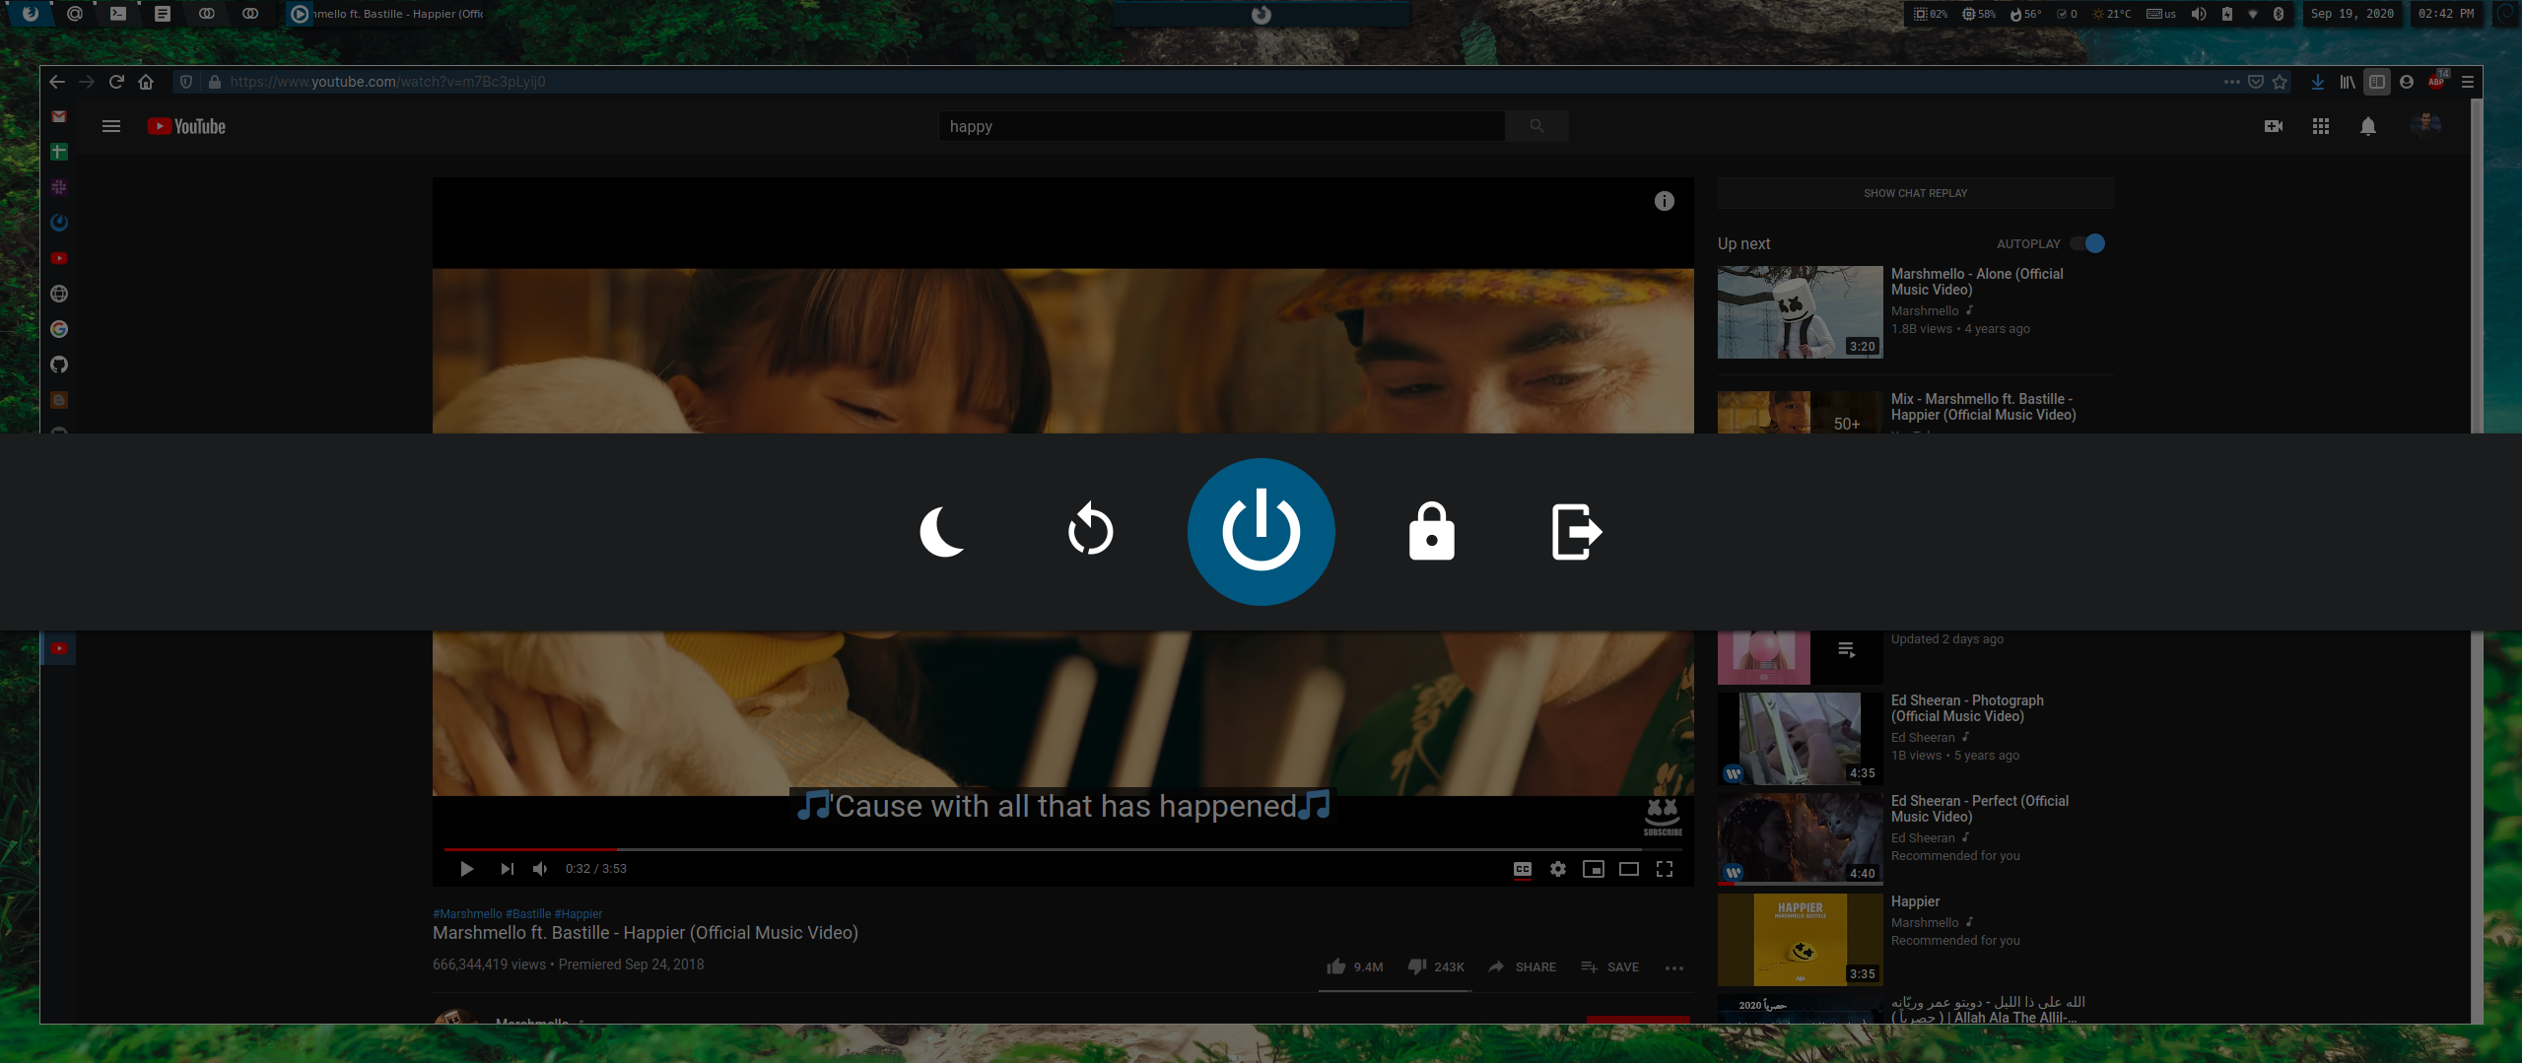
Task: Toggle closed captions CC button
Action: 1523,869
